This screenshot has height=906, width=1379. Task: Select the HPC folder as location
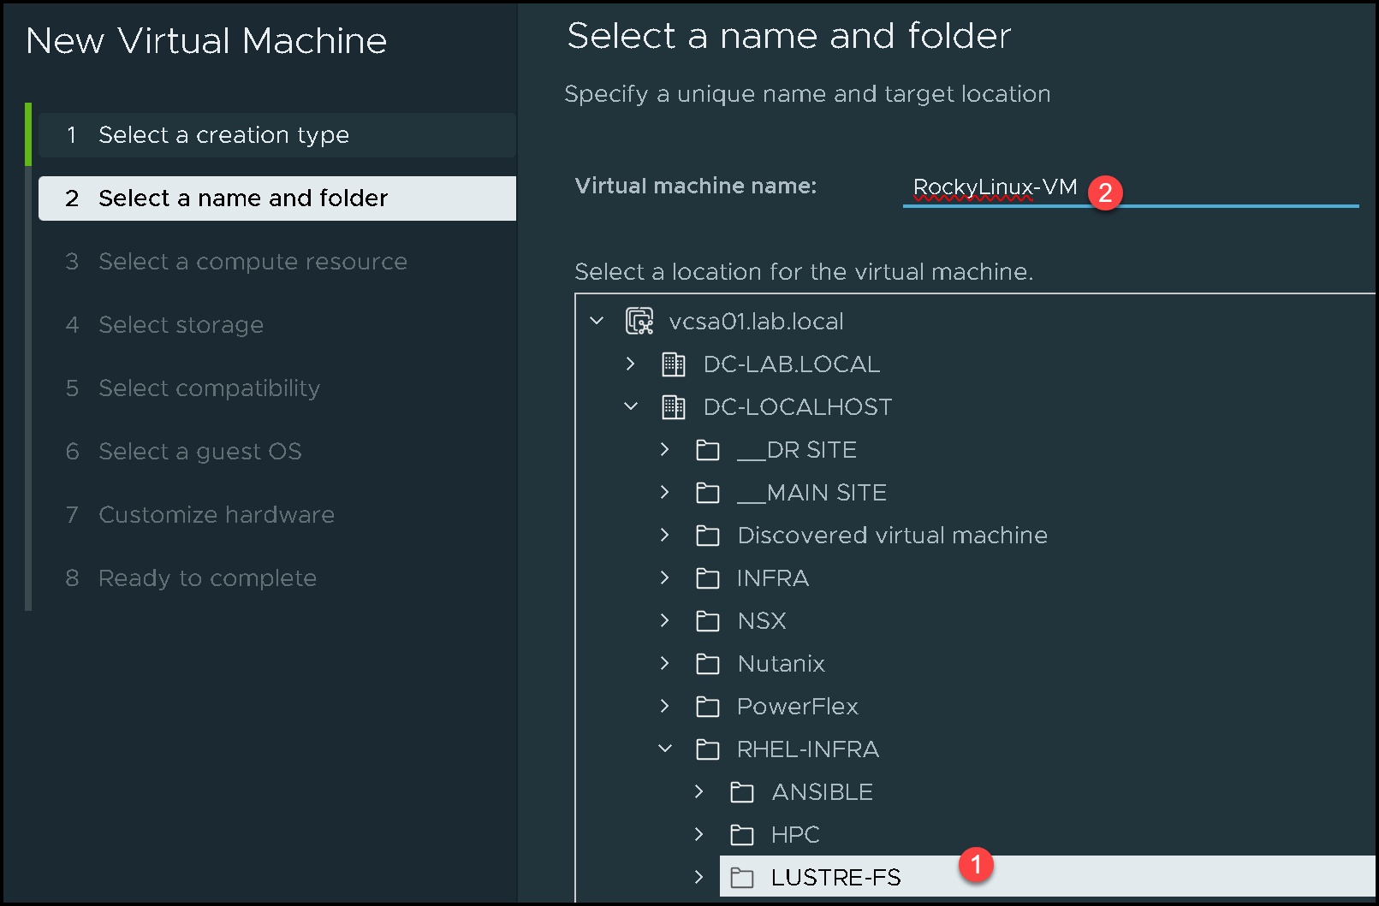click(x=795, y=835)
